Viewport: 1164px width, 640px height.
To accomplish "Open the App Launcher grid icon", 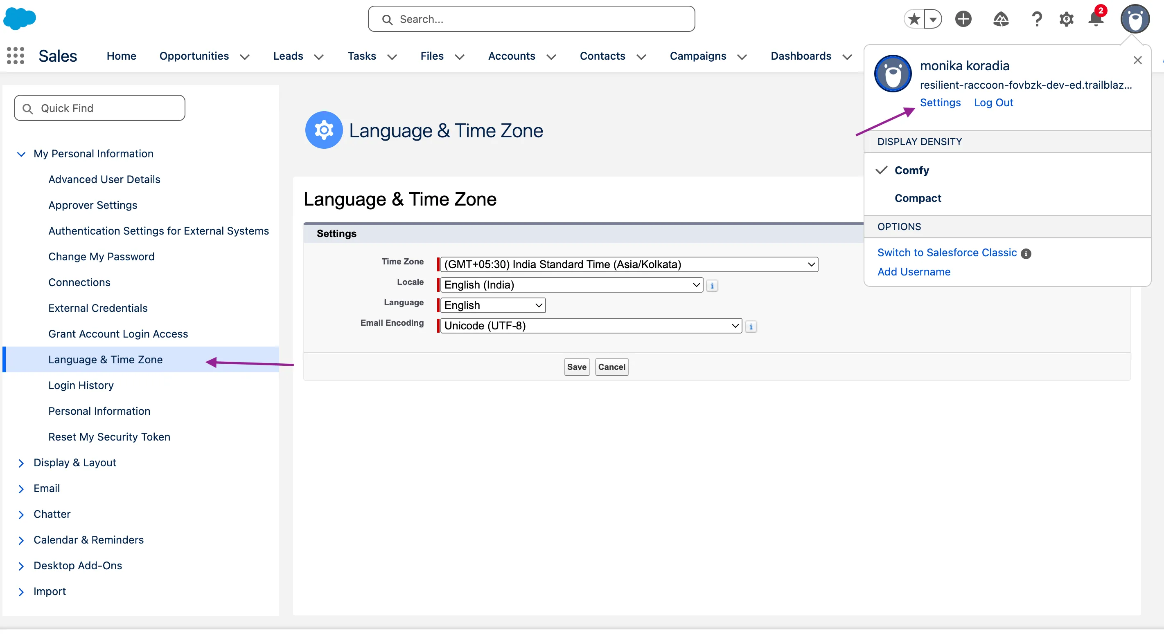I will coord(16,56).
